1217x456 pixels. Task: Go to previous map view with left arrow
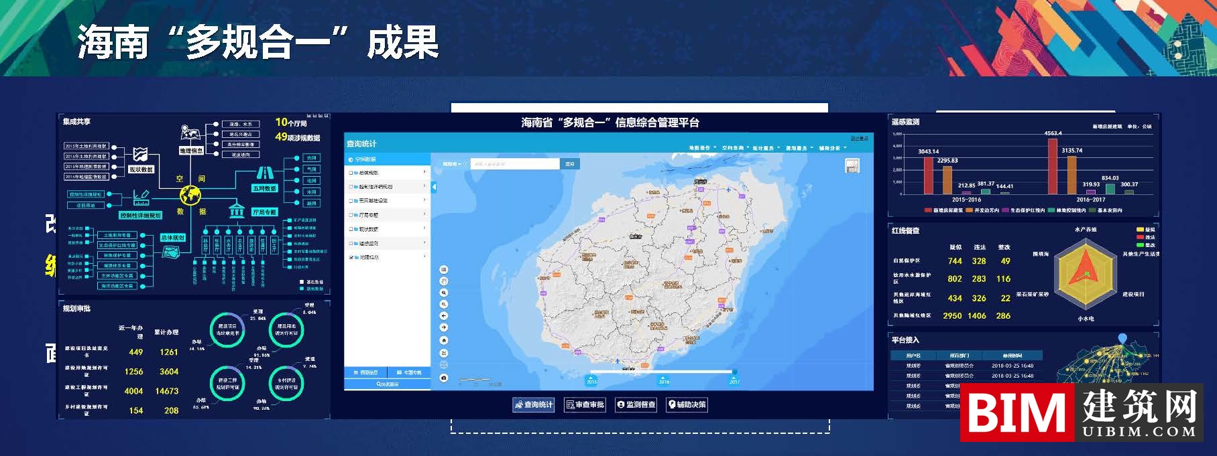pos(443,315)
